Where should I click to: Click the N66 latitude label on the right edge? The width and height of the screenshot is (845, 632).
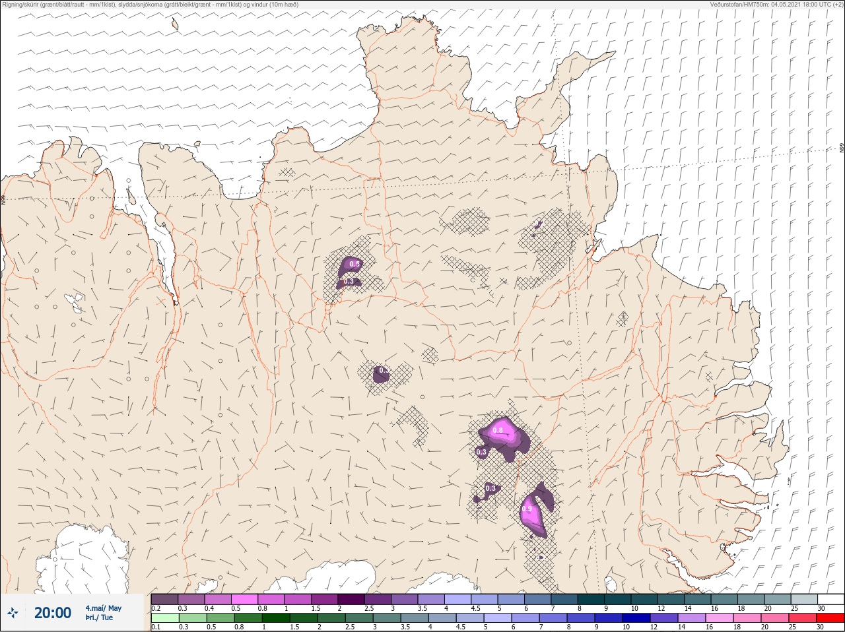(842, 148)
